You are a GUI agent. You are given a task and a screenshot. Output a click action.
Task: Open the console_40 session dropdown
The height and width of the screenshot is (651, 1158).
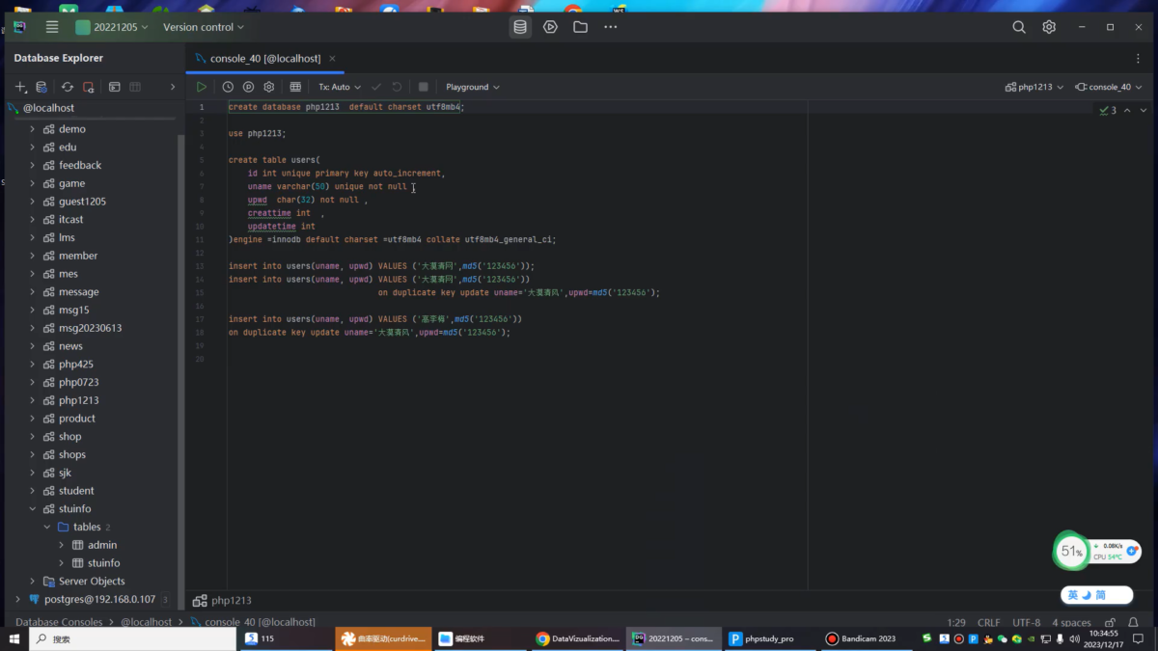coord(1109,87)
